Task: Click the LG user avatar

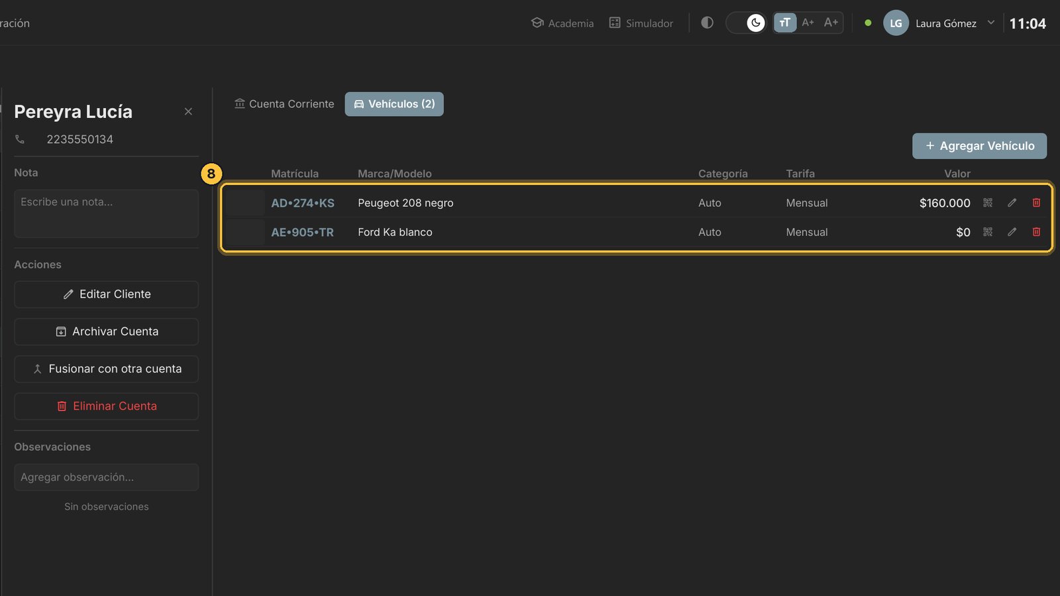Action: click(x=896, y=23)
